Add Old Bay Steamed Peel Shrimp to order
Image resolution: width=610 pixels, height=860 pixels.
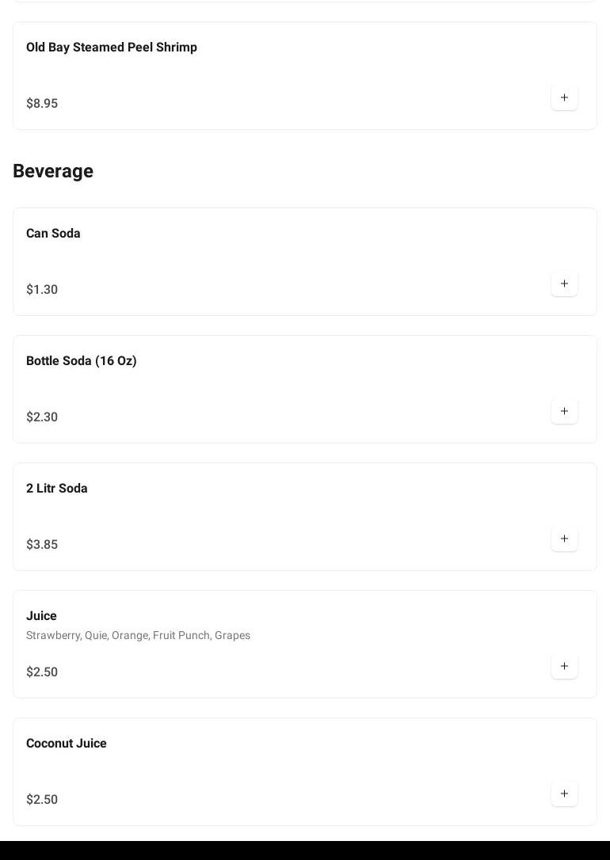click(x=564, y=97)
